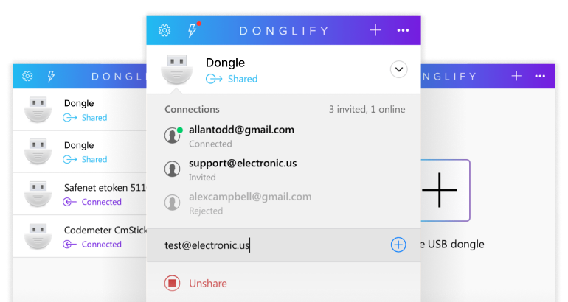Viewport: 568px width, 302px height.
Task: Click avatar next to support@electronic.us
Action: tap(173, 169)
